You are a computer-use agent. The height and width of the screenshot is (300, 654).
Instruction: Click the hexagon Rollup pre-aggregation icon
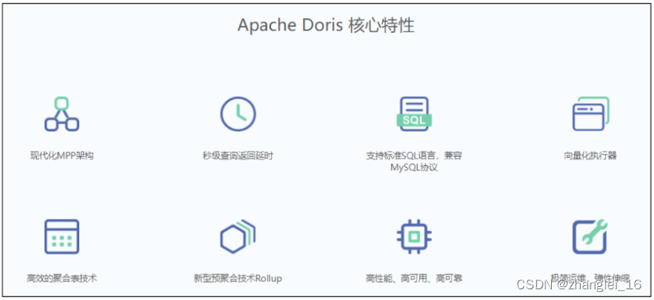pos(238,237)
